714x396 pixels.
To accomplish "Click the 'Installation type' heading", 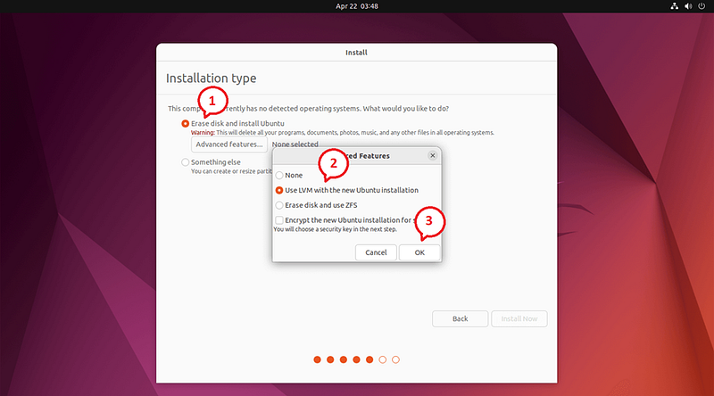I will 212,78.
